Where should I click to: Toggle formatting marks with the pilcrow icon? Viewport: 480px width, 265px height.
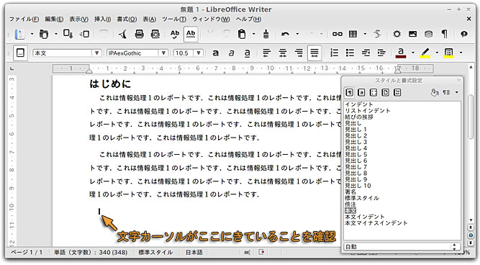444,34
